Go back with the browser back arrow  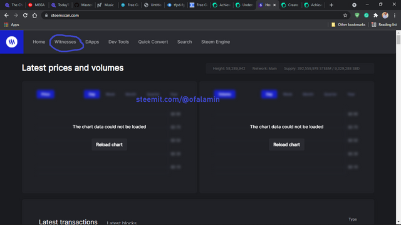[x=6, y=15]
